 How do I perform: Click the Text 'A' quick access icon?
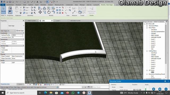click(x=37, y=2)
